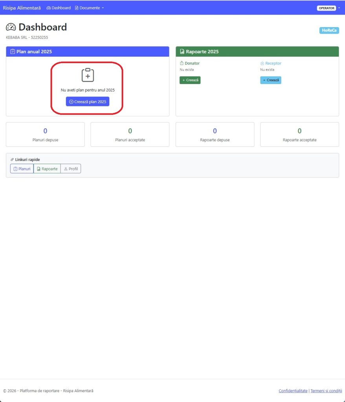Go to Dashboard in the navbar
The image size is (345, 402).
61,8
